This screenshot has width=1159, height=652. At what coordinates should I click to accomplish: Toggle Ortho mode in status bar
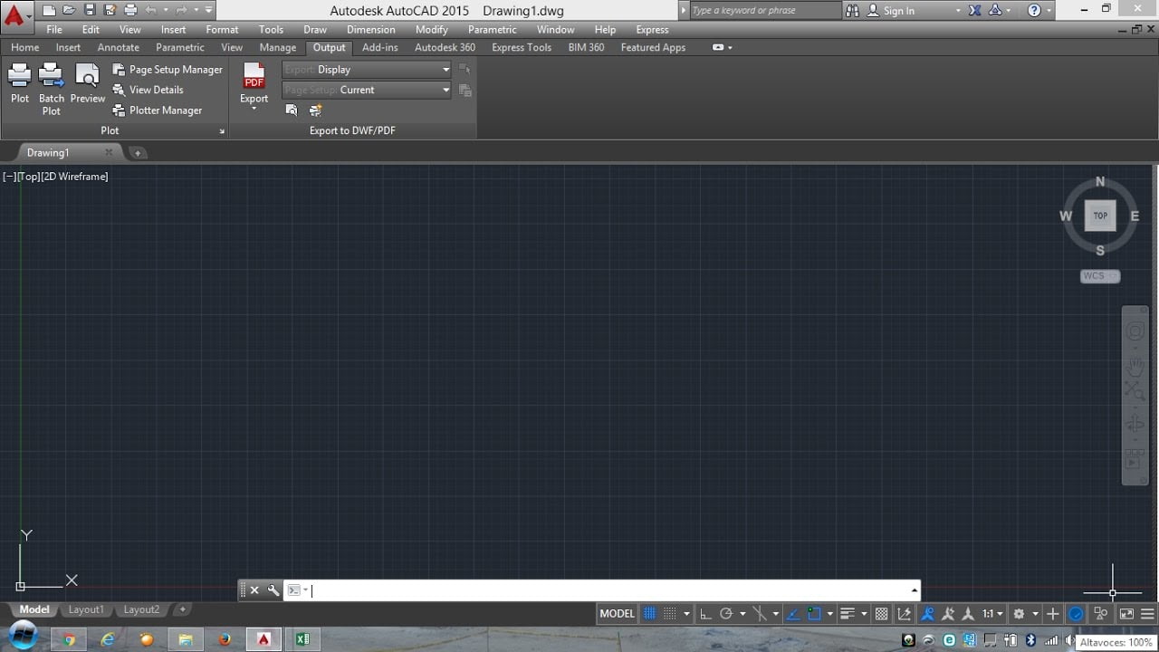point(705,614)
